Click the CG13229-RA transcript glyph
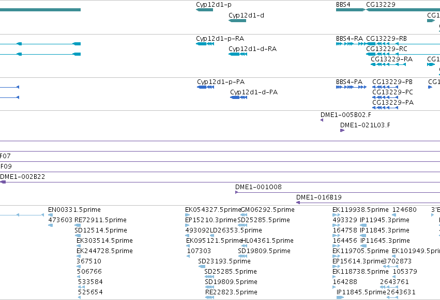The height and width of the screenshot is (300, 440). 388,64
